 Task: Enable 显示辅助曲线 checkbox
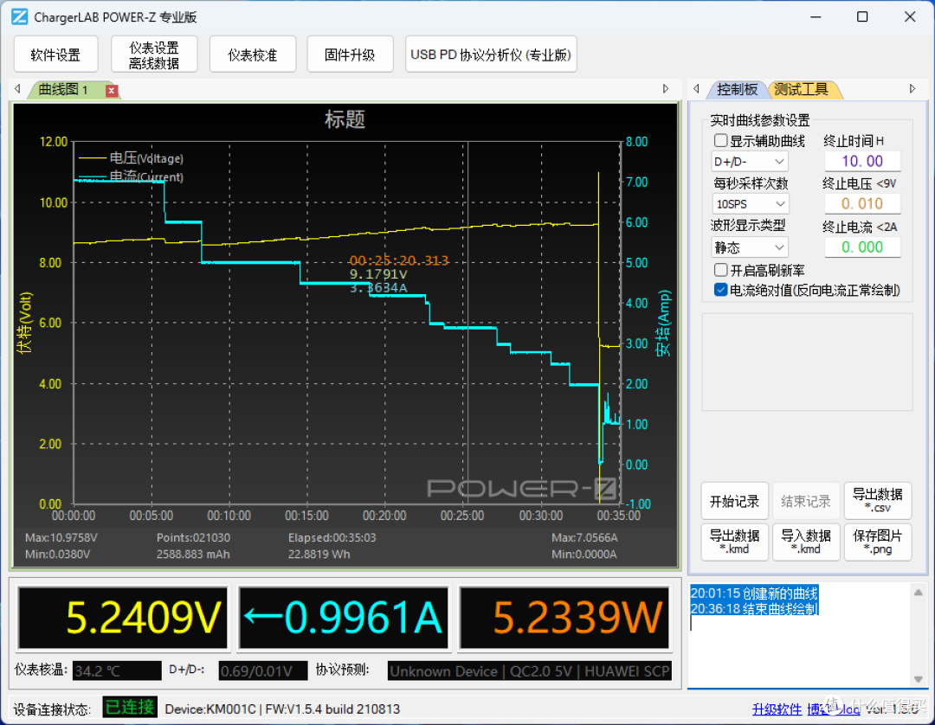coord(720,141)
